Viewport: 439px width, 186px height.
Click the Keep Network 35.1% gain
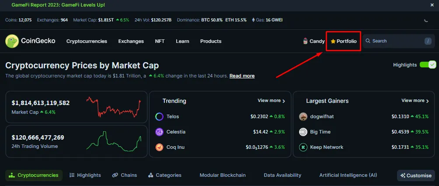click(420, 147)
